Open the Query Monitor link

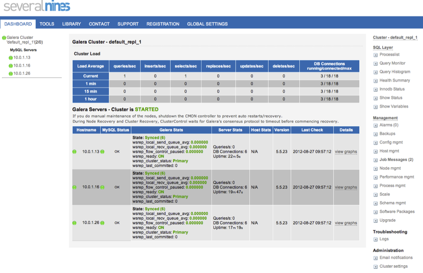[x=392, y=63]
